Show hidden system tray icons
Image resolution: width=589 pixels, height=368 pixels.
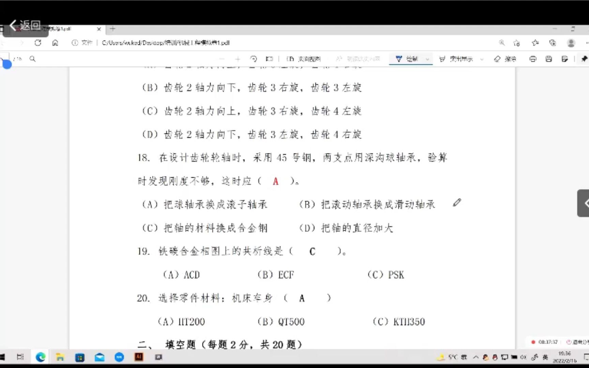[476, 357]
